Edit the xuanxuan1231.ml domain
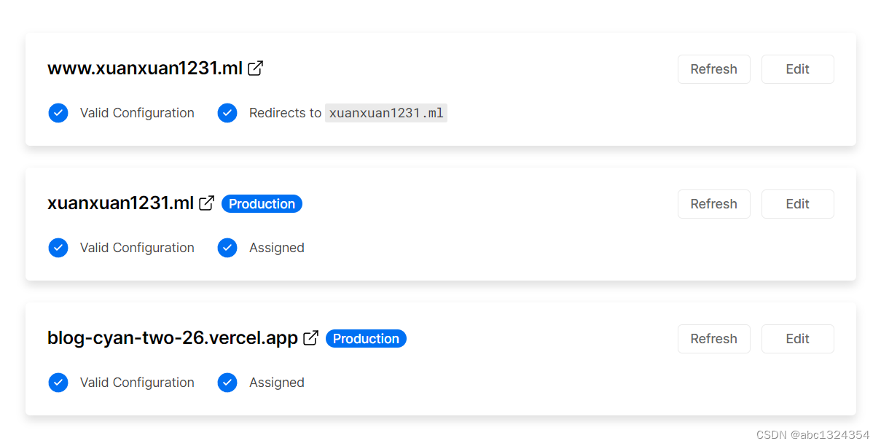Viewport: 881px width, 446px height. pyautogui.click(x=797, y=203)
